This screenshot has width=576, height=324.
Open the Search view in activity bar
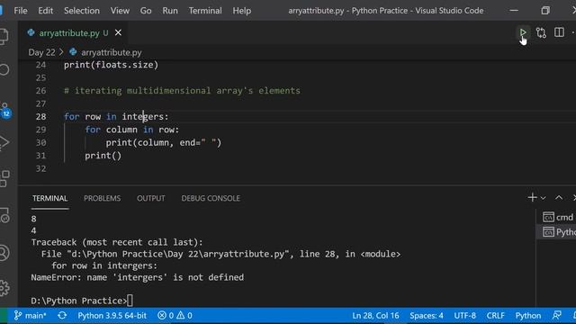[x=4, y=70]
